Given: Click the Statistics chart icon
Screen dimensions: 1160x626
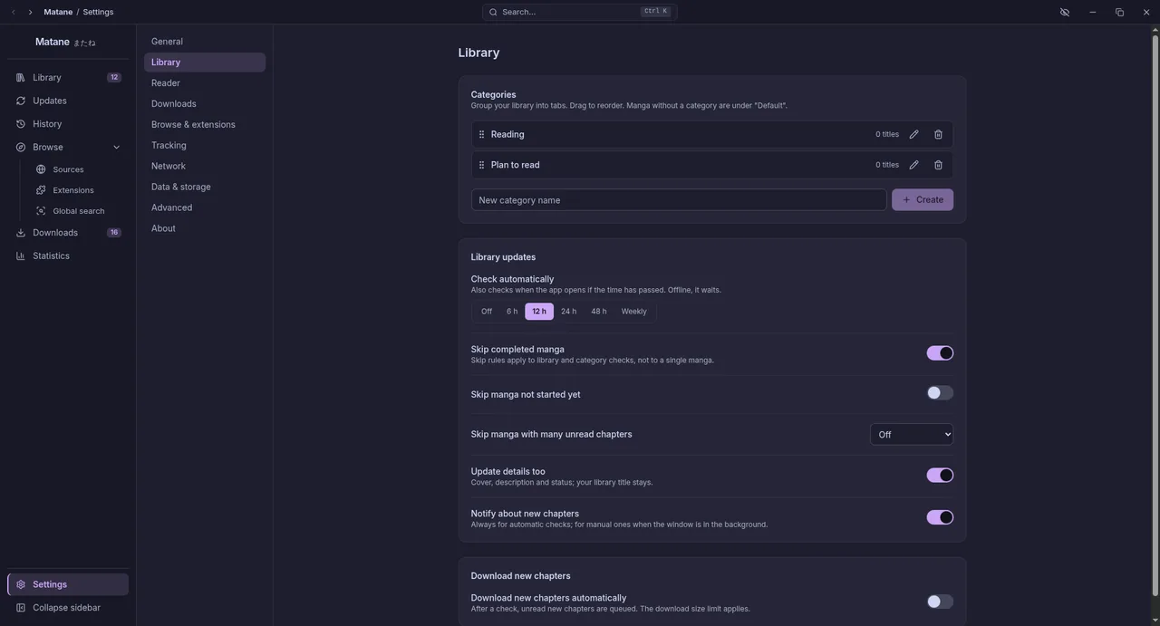Looking at the screenshot, I should point(21,255).
